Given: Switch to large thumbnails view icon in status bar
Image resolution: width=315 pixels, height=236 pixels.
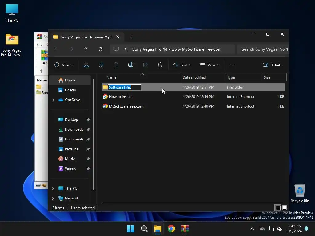Looking at the screenshot, I should point(285,208).
